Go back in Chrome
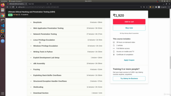The height and width of the screenshot is (96, 171). point(7,7)
